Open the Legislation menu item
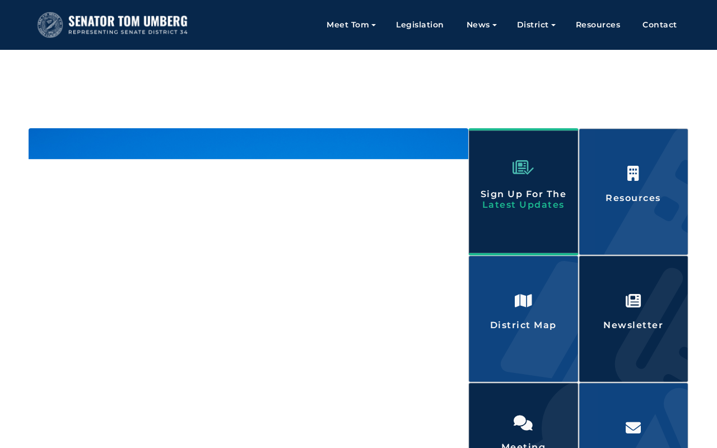Image resolution: width=717 pixels, height=448 pixels. tap(420, 25)
